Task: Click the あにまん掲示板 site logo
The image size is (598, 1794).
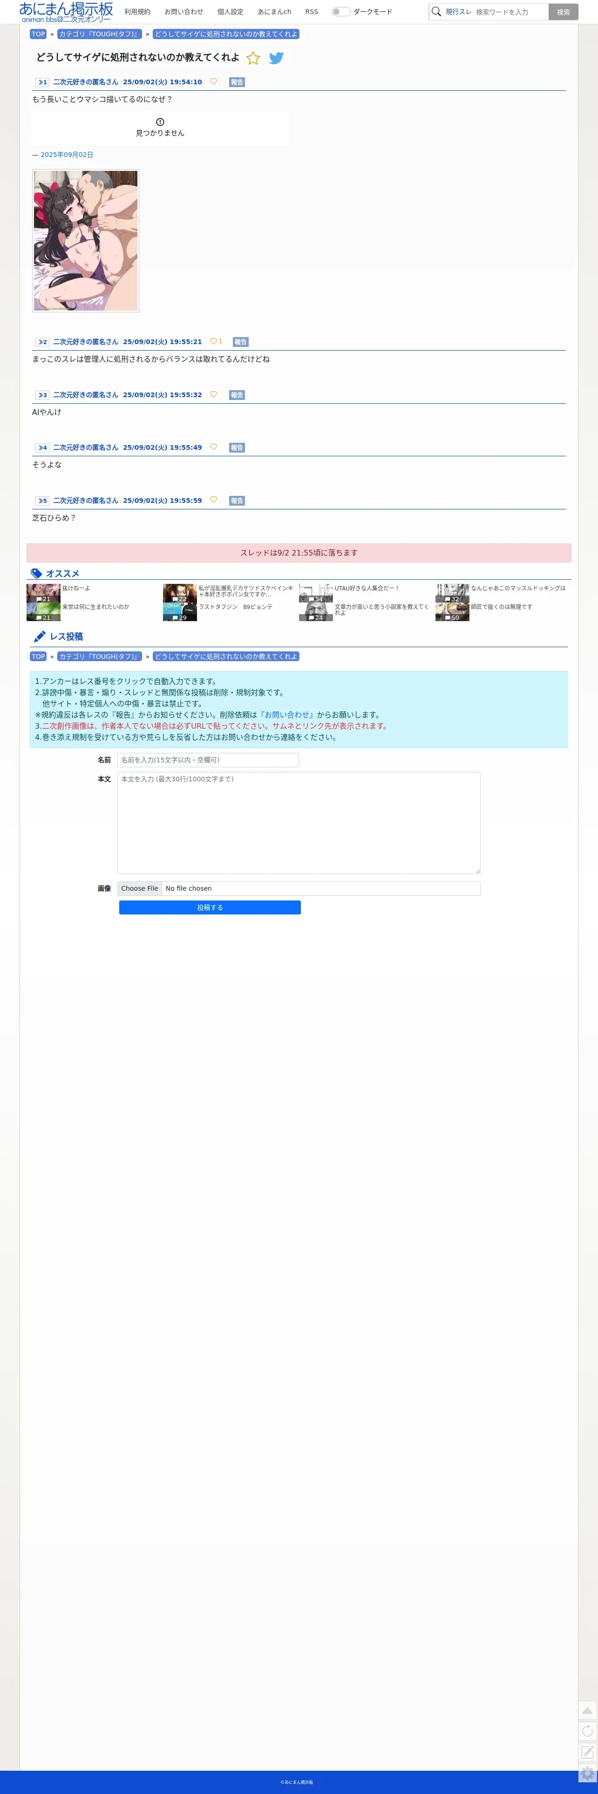Action: [66, 12]
